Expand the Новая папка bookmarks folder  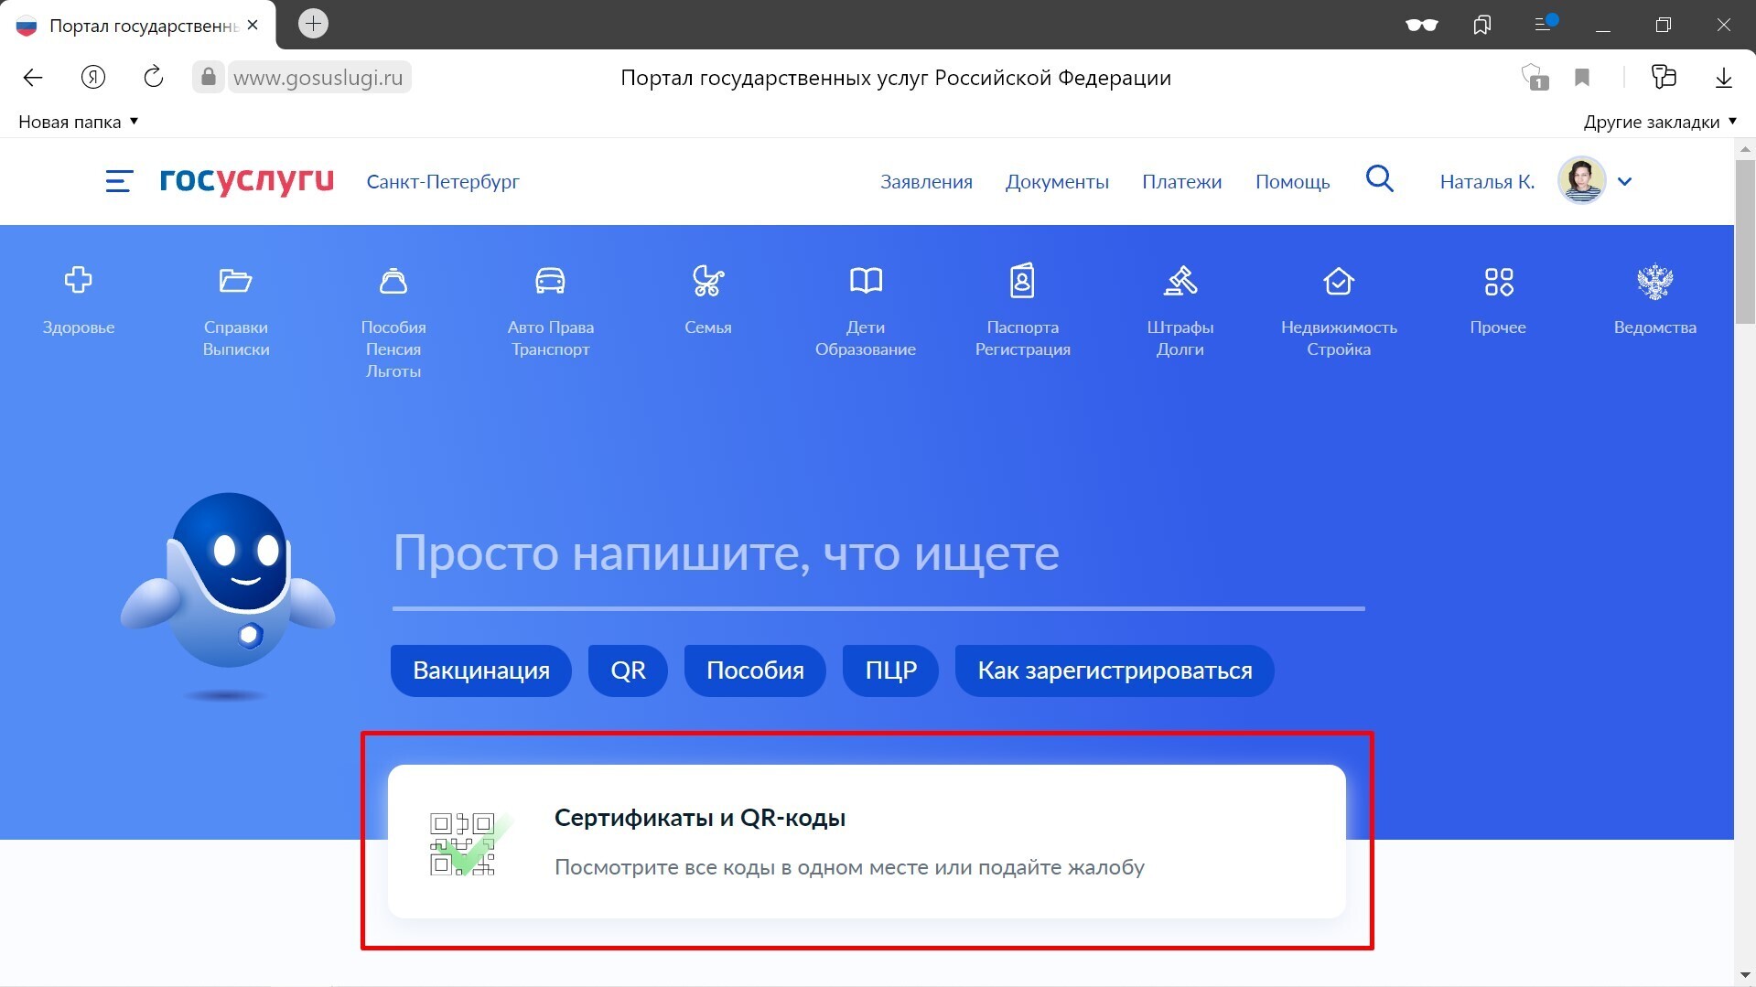coord(78,122)
